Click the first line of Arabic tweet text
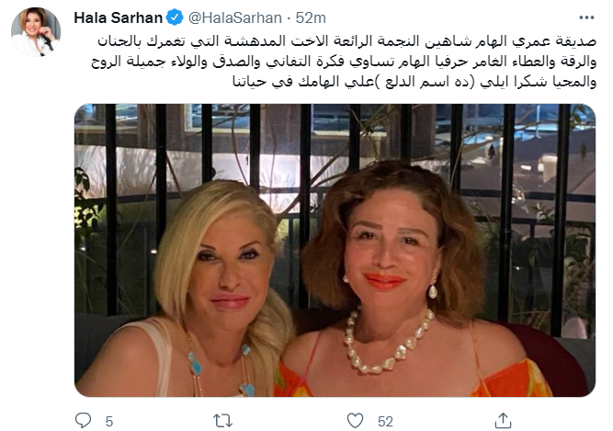Image resolution: width=613 pixels, height=431 pixels. [x=346, y=41]
